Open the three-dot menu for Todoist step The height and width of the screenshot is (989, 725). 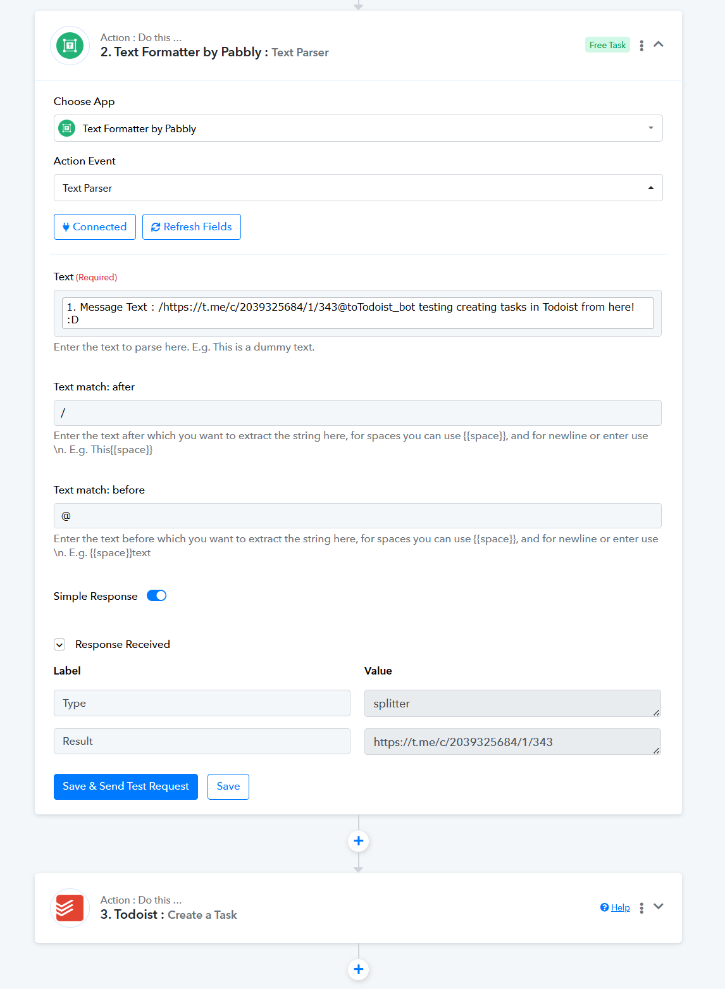click(641, 908)
